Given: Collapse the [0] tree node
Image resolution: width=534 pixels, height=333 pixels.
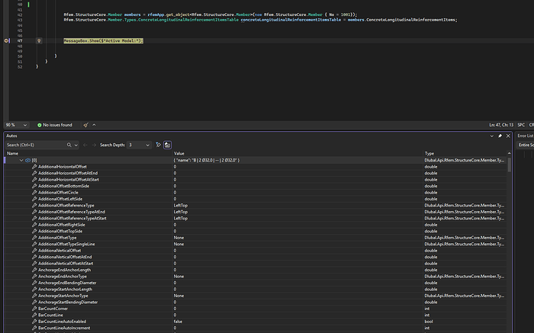Looking at the screenshot, I should click(21, 160).
